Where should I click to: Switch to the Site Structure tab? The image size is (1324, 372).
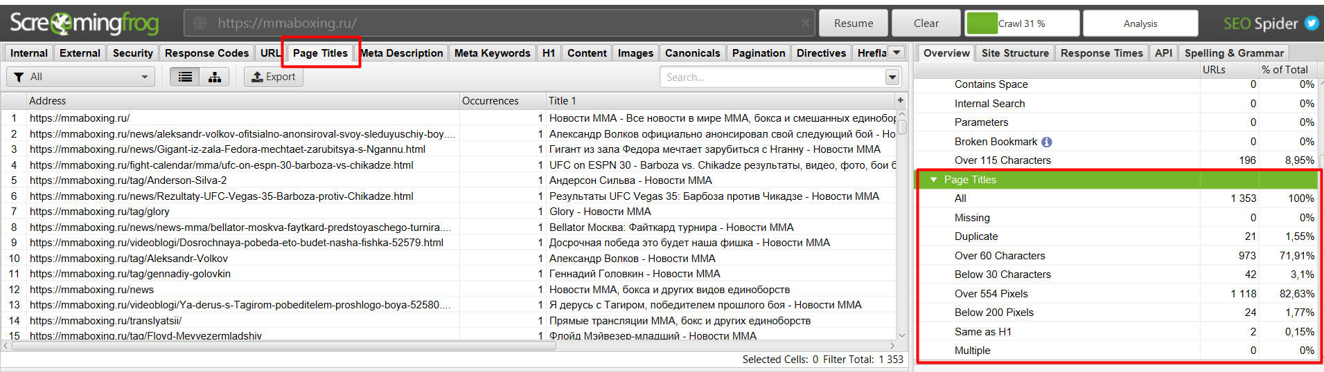click(x=1015, y=53)
